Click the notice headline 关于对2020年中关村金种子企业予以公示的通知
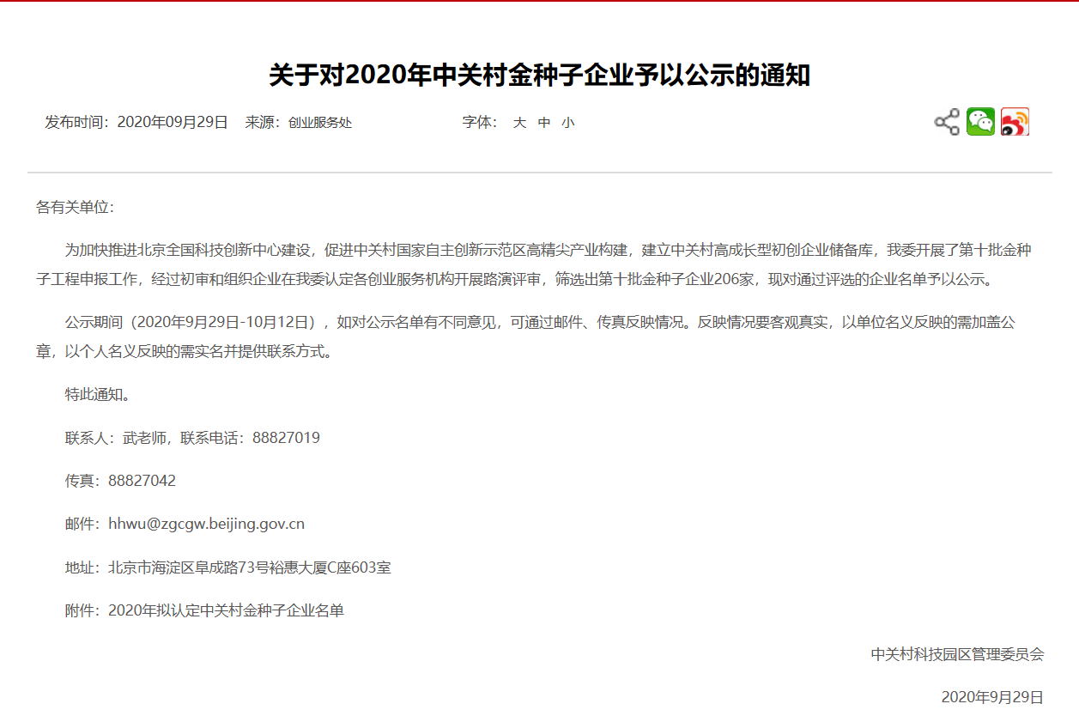Image resolution: width=1079 pixels, height=722 pixels. (539, 76)
